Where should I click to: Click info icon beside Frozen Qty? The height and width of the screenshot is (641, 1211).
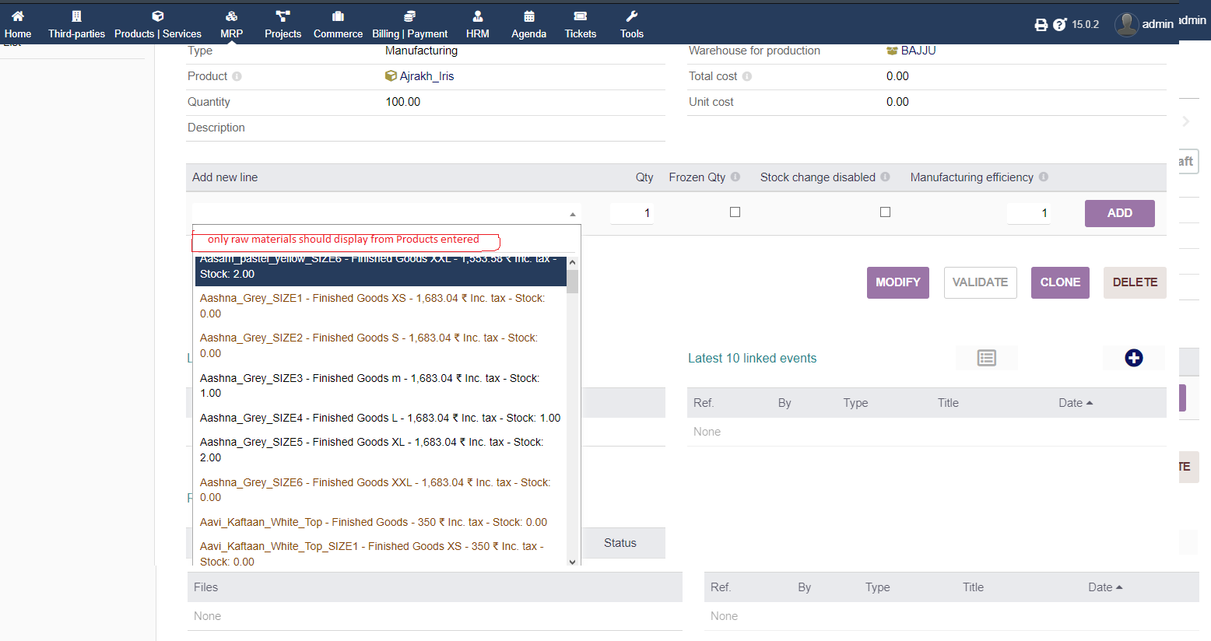tap(735, 177)
